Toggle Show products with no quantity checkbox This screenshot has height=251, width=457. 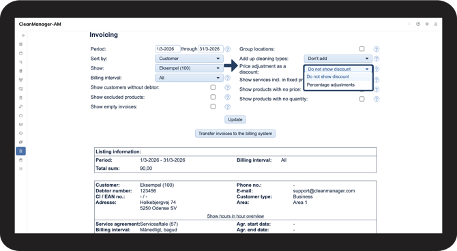pyautogui.click(x=362, y=99)
